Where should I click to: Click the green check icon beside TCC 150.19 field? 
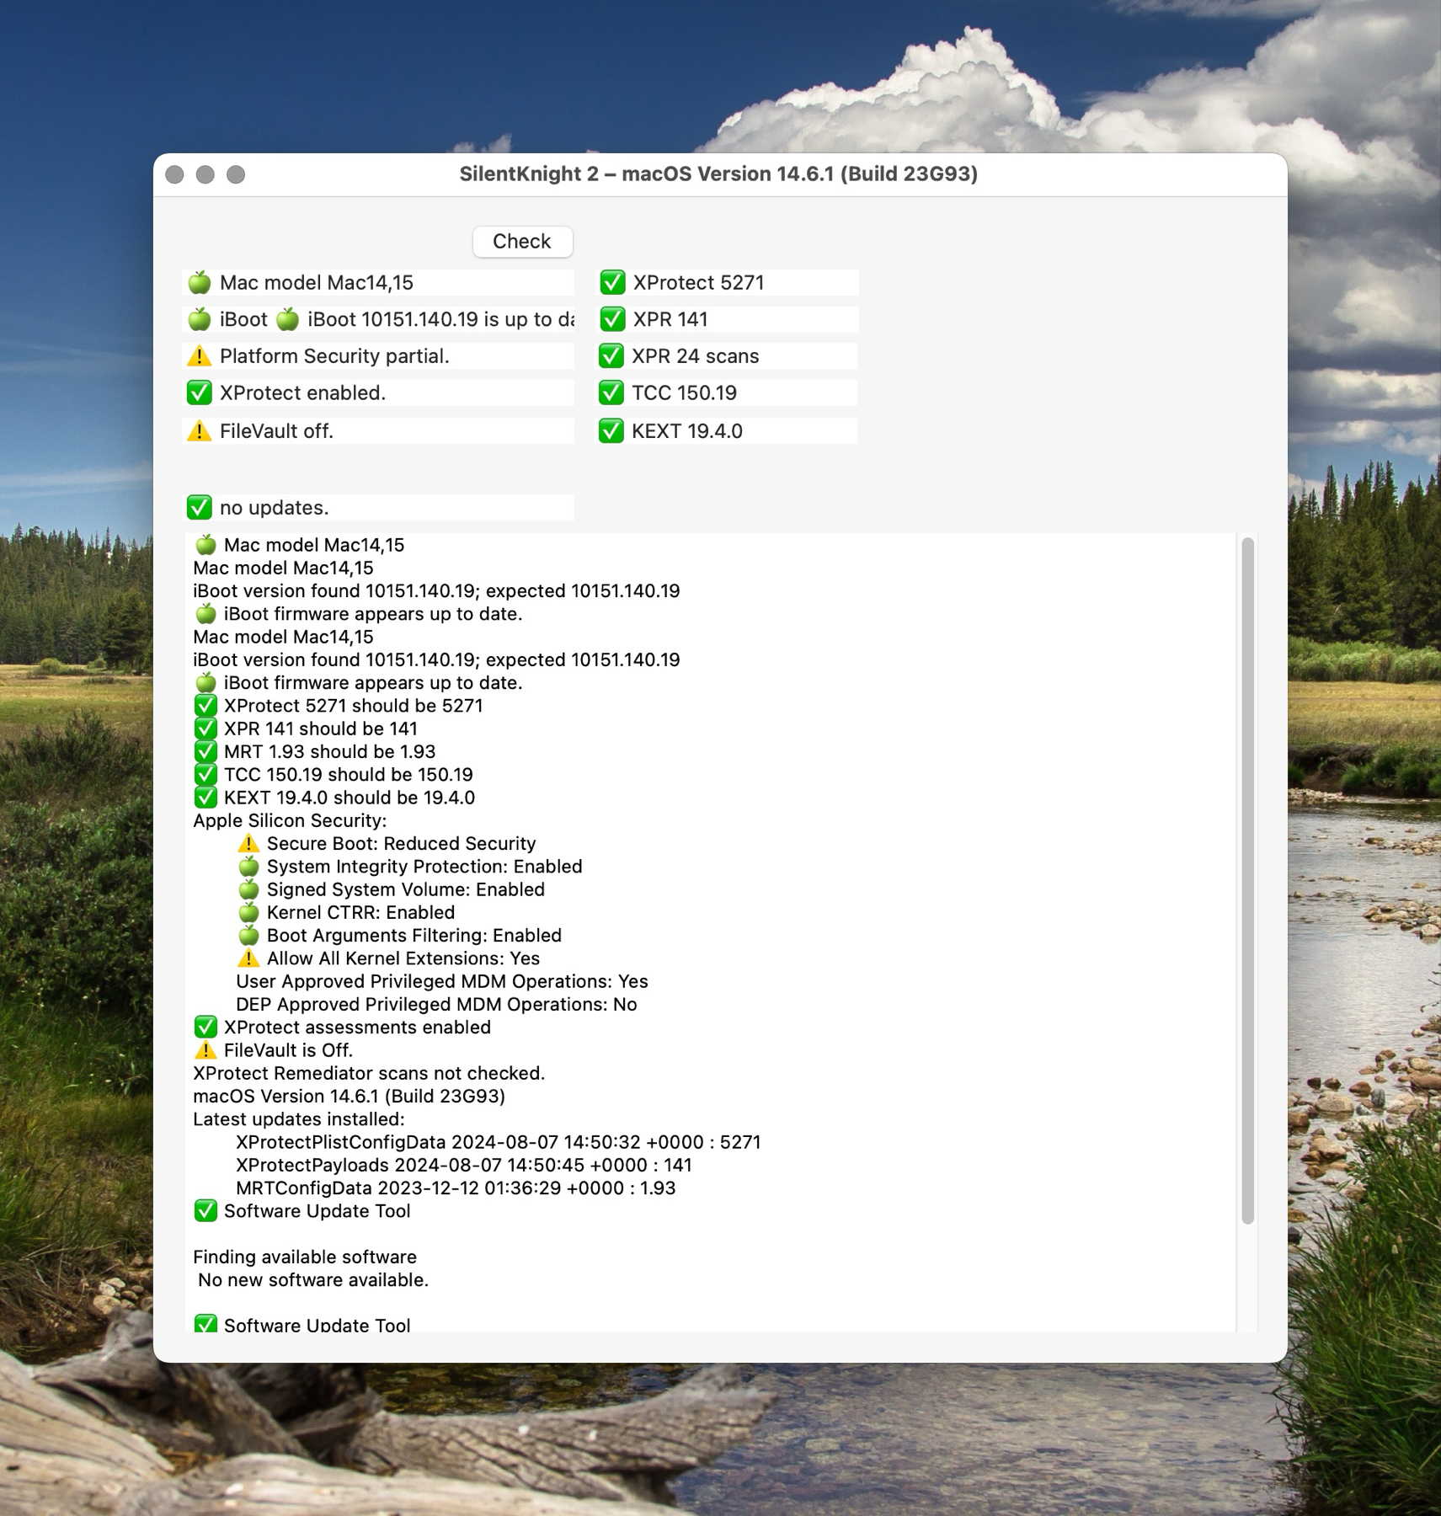[611, 393]
